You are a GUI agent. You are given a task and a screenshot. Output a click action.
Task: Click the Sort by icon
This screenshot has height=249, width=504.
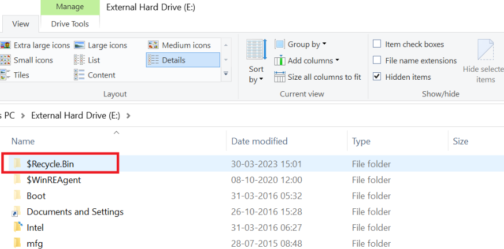click(256, 49)
